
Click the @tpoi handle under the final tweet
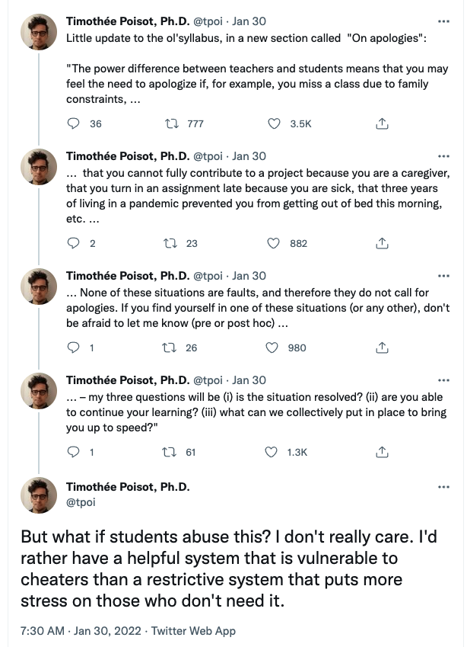(x=81, y=503)
